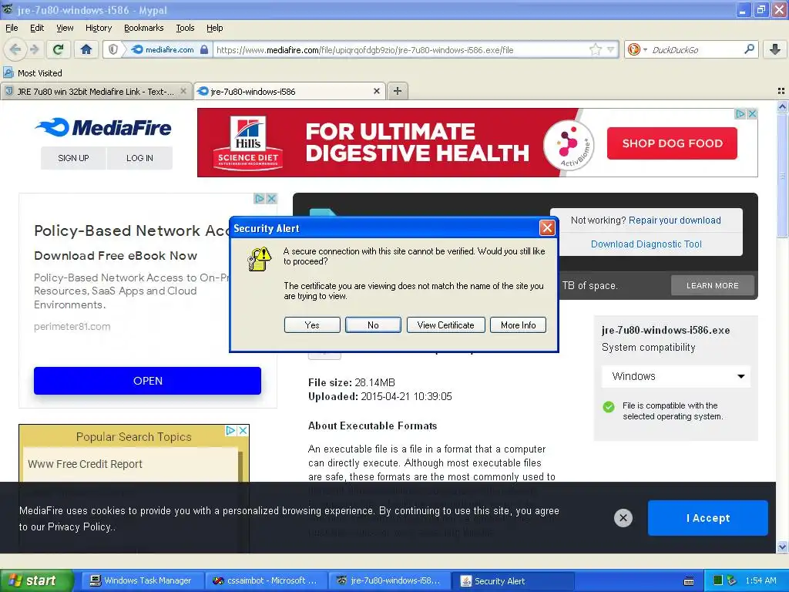Click the LEARN MORE button

point(713,285)
